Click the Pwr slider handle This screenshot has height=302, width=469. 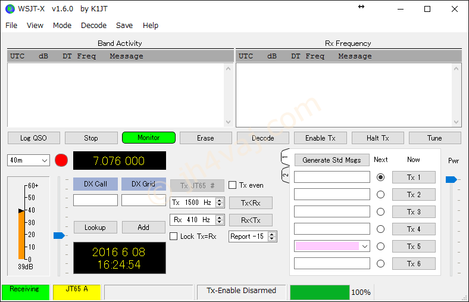[451, 179]
